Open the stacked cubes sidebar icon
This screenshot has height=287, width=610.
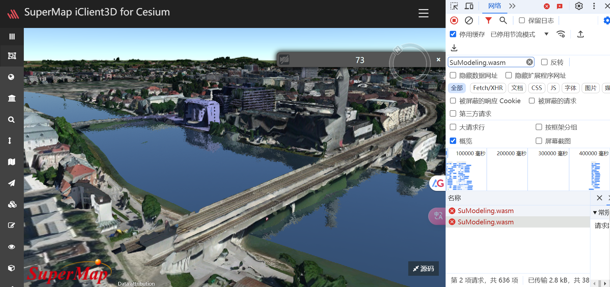pos(12,204)
